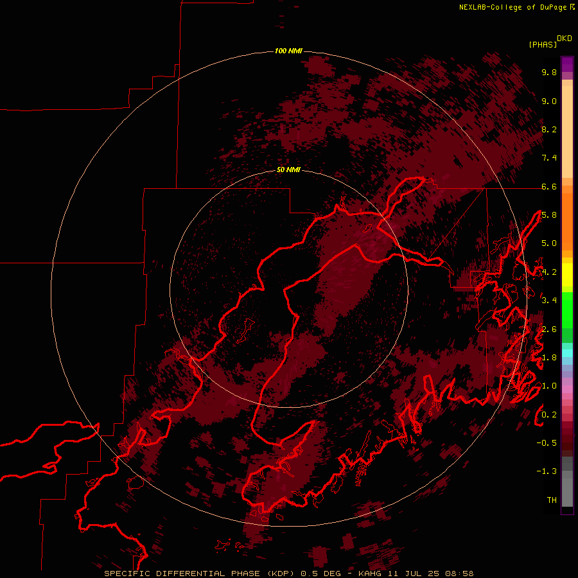
Task: Pick the gray segment of the color bar
Action: [567, 482]
